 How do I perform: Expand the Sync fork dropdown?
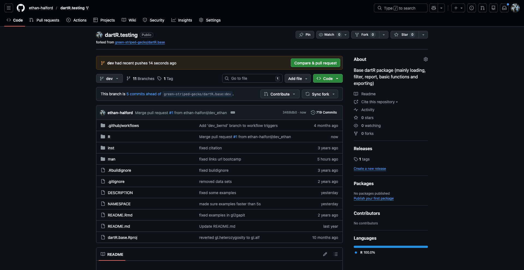coord(320,94)
